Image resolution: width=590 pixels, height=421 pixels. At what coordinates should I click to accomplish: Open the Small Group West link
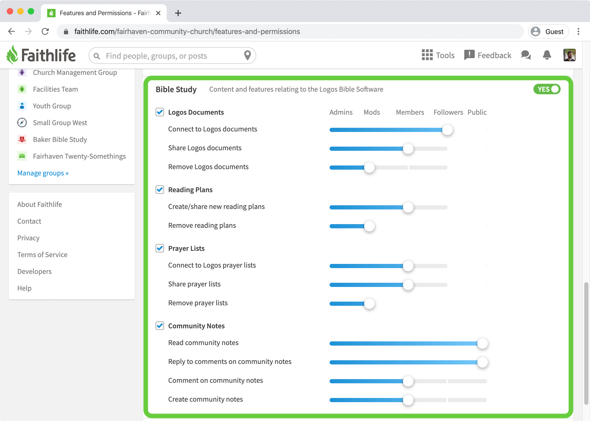click(x=60, y=123)
